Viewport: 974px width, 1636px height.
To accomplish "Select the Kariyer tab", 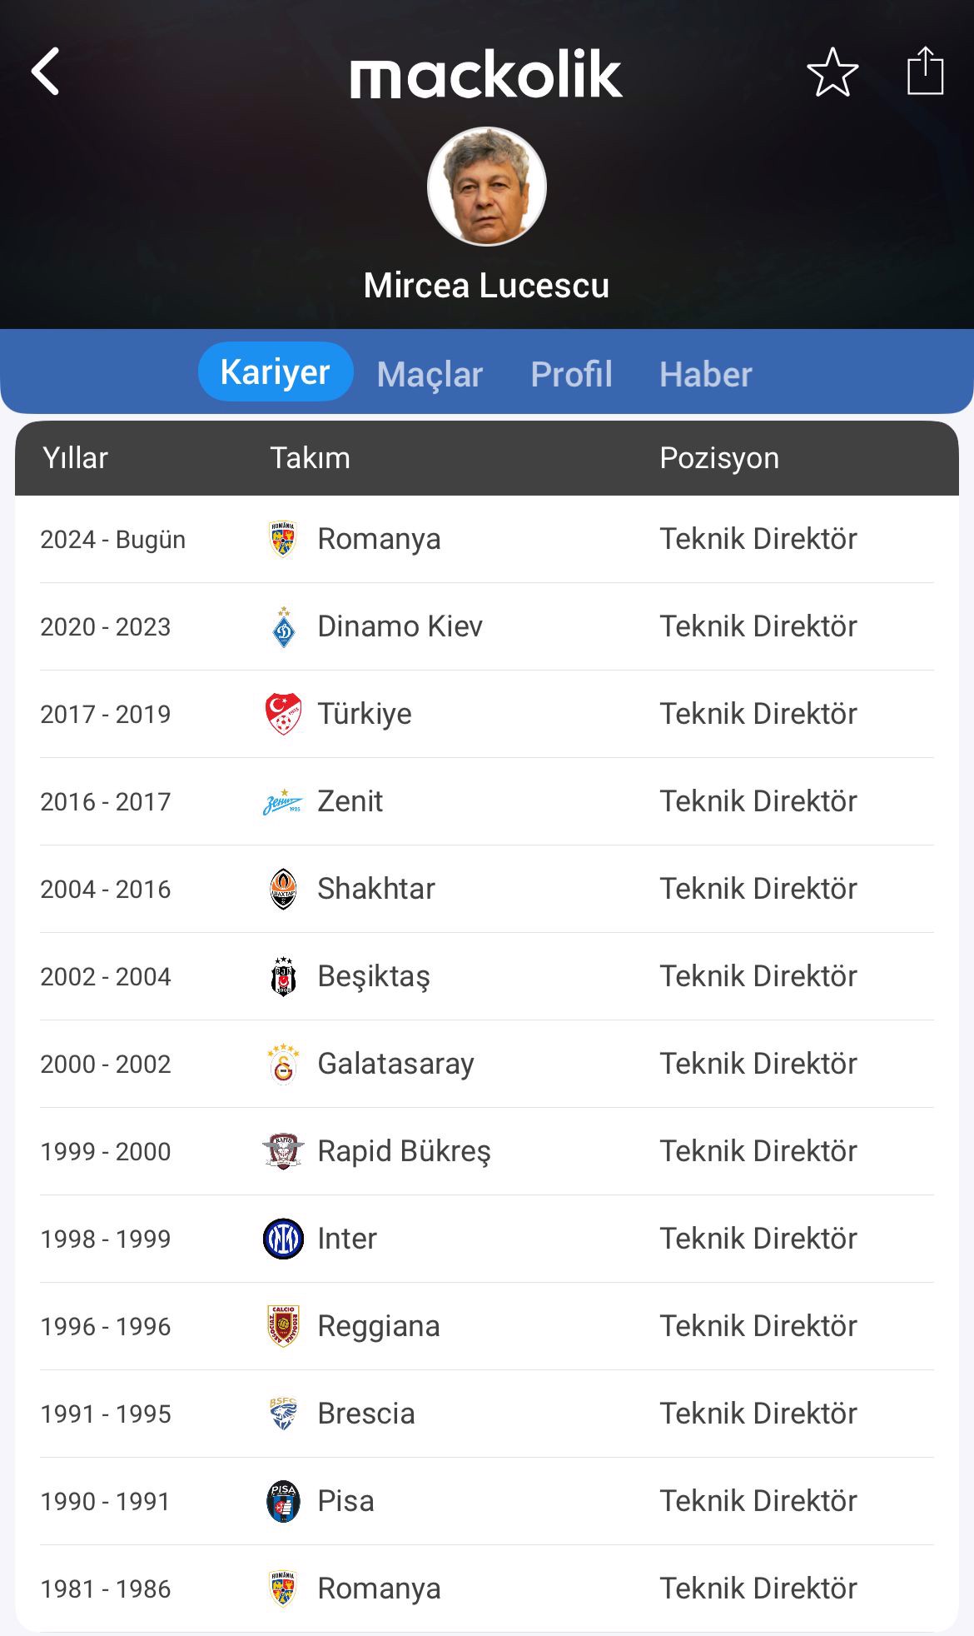I will (x=276, y=372).
